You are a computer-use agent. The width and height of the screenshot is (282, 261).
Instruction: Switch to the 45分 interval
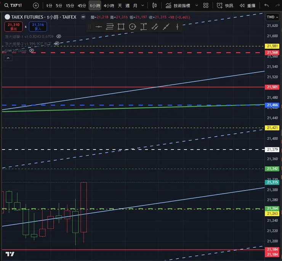point(82,6)
